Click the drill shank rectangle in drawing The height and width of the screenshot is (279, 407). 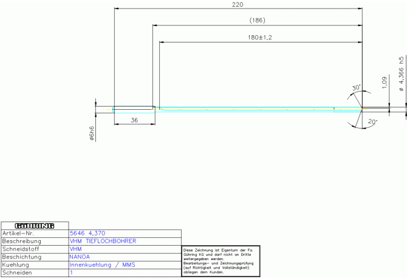point(134,109)
